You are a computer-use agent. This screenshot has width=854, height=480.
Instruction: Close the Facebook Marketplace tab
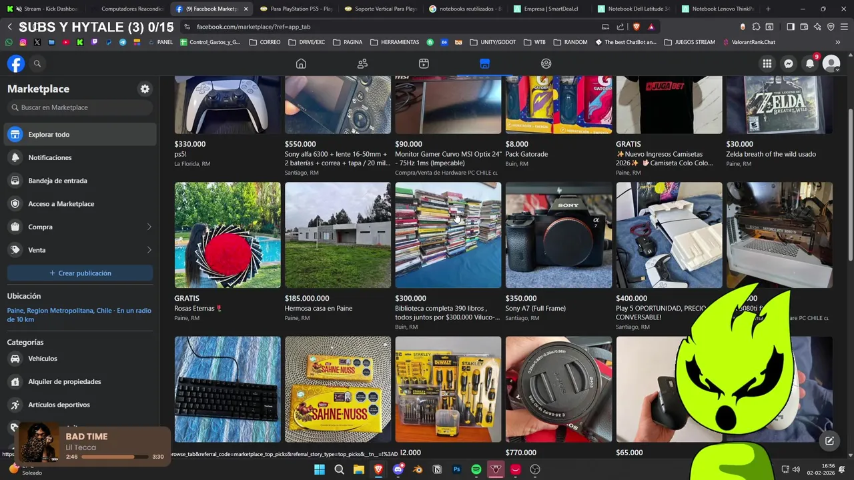[246, 9]
